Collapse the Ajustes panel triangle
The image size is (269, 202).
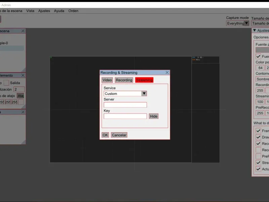[255, 30]
